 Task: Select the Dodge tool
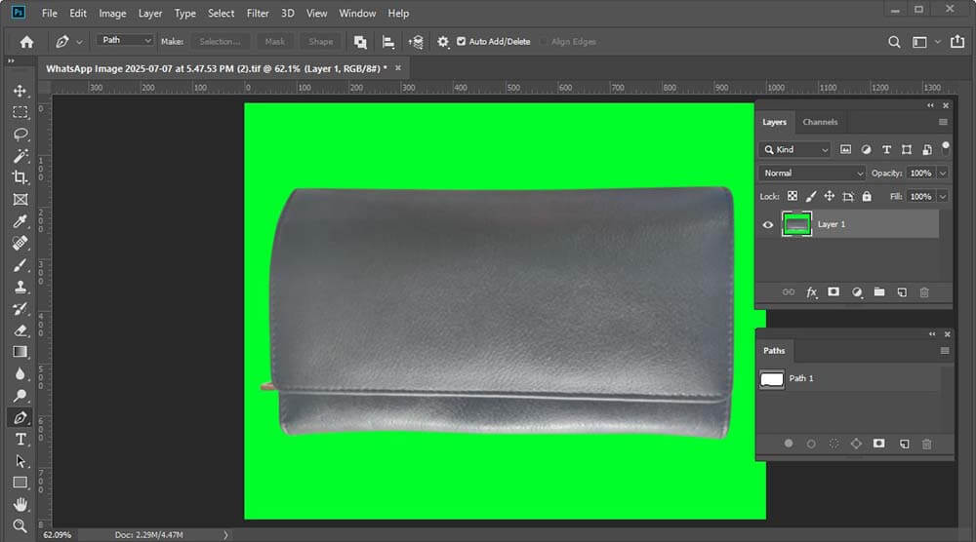(20, 396)
